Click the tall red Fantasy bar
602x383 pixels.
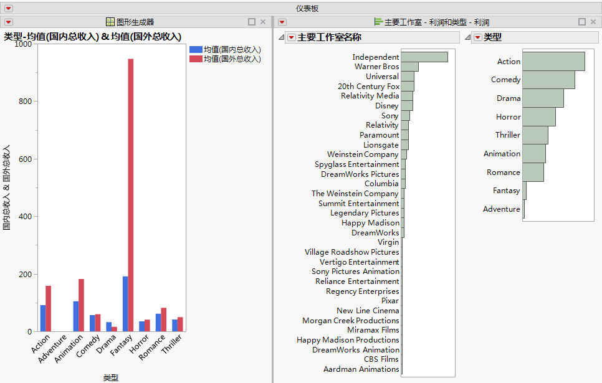(x=131, y=195)
